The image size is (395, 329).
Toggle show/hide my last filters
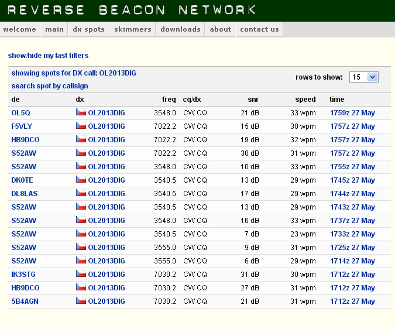tap(48, 56)
